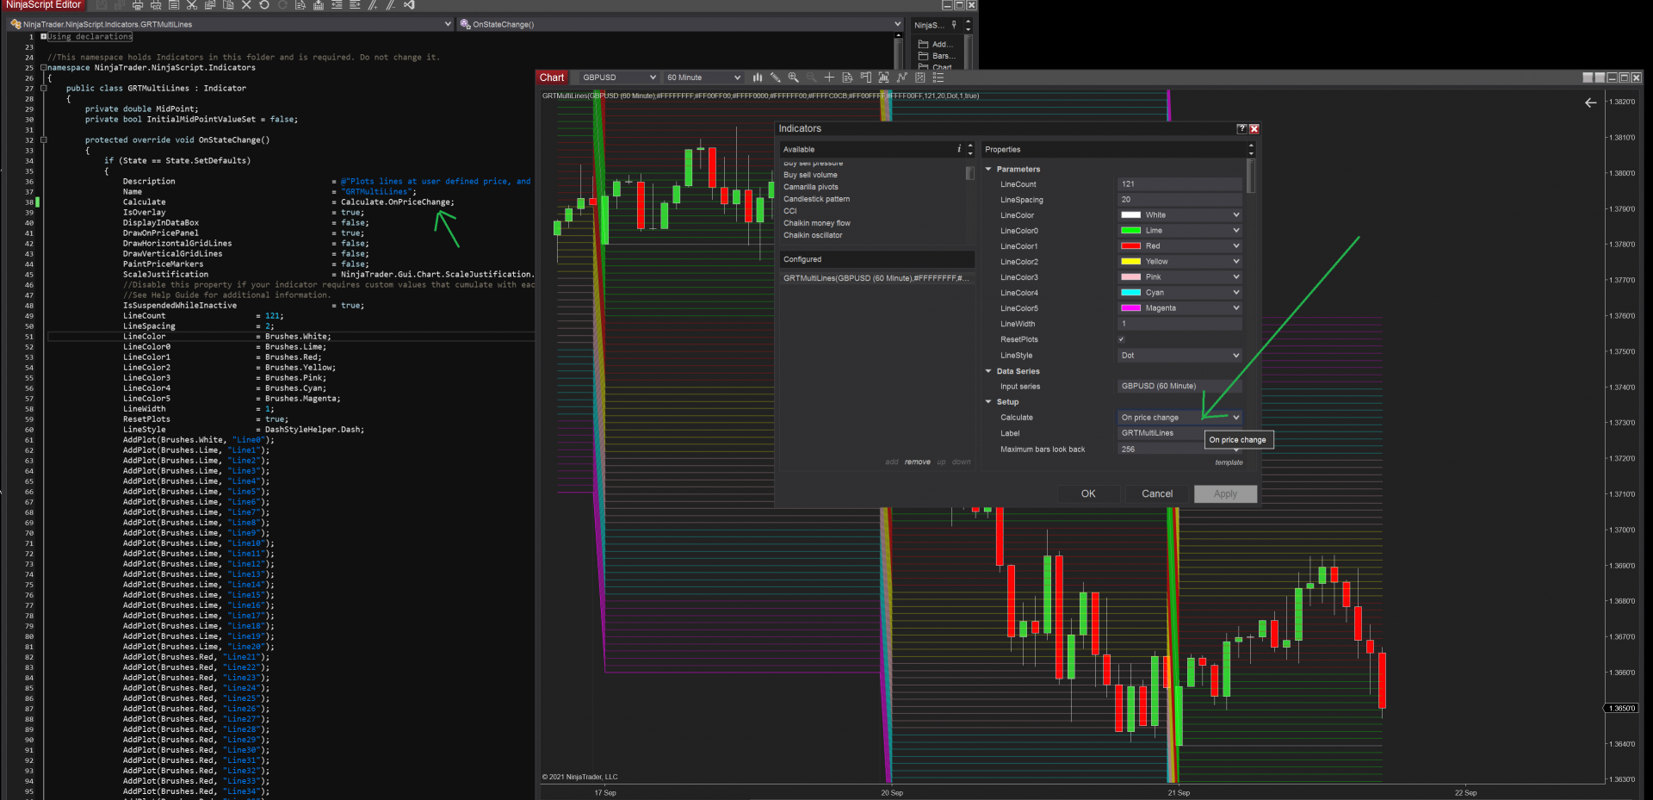Viewport: 1653px width, 800px height.
Task: Click the decrease indent icon in editor
Action: pyautogui.click(x=337, y=5)
